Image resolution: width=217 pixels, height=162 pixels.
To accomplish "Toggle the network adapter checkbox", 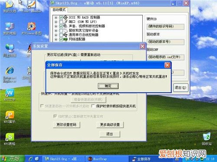I will 61,39.
